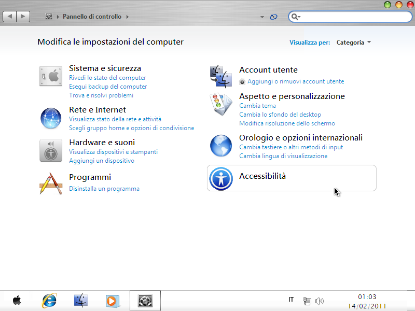Focus the control panel search field
This screenshot has width=415, height=311.
coord(350,17)
